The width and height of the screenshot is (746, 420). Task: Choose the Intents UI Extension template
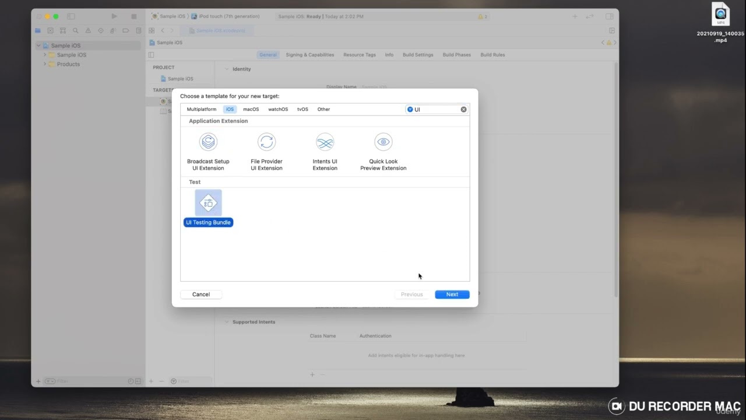325,152
